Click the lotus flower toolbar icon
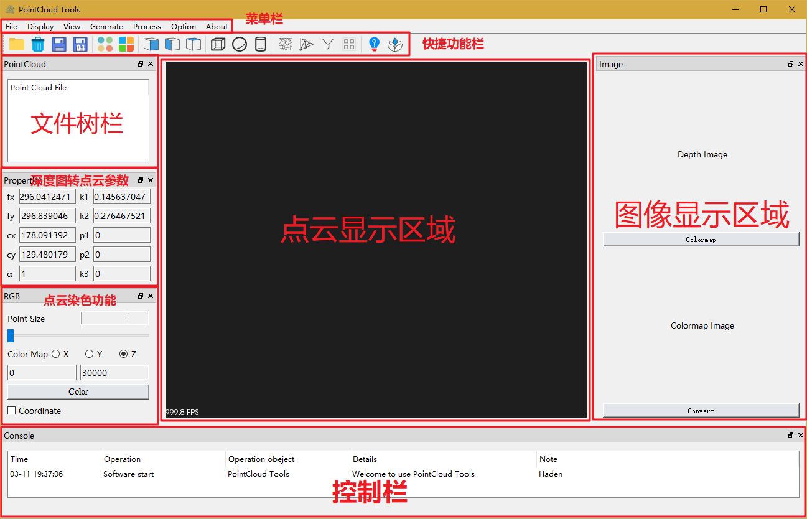This screenshot has width=807, height=519. [x=395, y=44]
